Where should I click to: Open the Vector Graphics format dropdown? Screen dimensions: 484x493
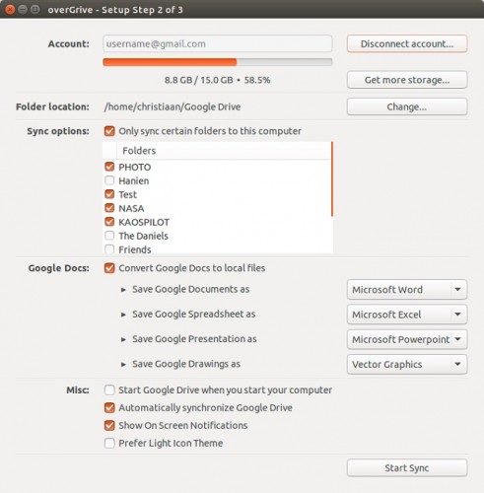coord(407,364)
